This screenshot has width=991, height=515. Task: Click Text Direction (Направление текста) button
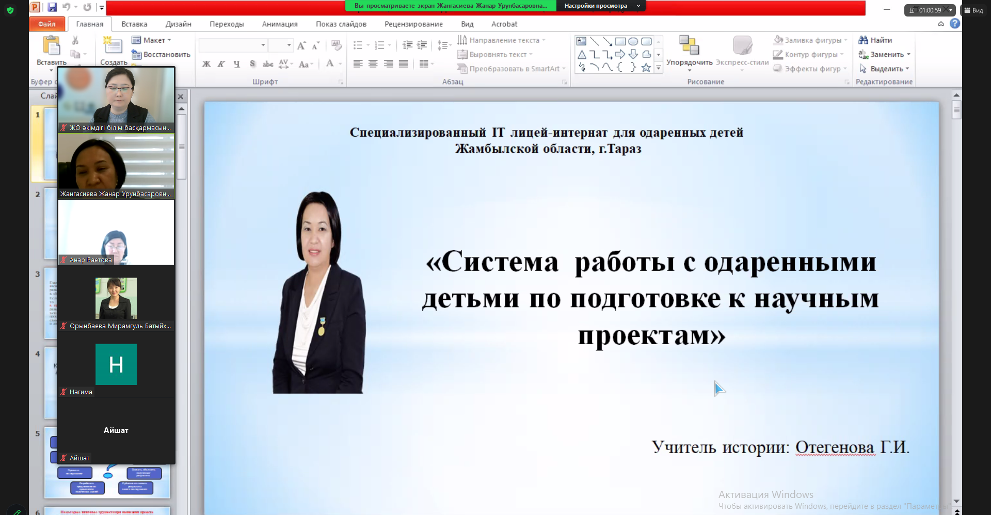[x=501, y=40]
